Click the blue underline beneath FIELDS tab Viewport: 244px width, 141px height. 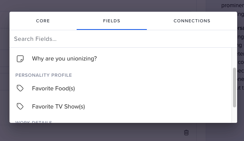(x=112, y=29)
